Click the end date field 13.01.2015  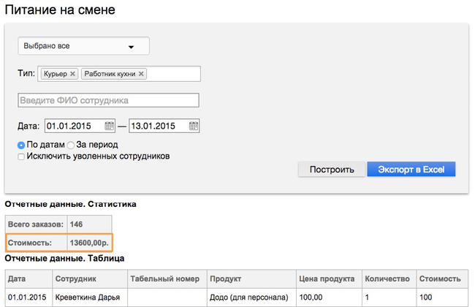[159, 126]
